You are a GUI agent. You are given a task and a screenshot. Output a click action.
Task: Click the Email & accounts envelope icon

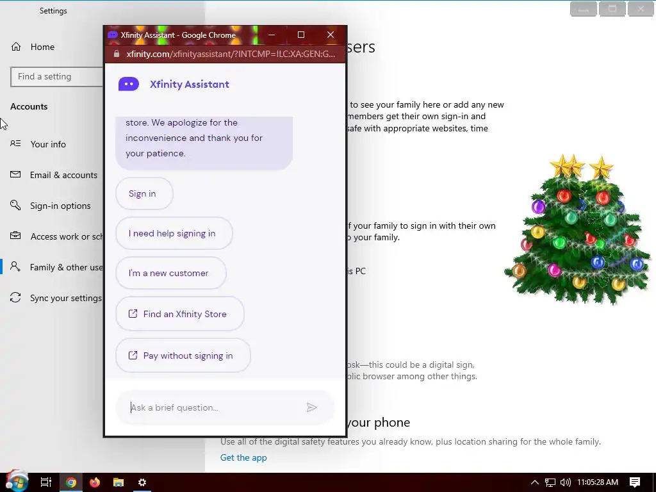pyautogui.click(x=15, y=174)
